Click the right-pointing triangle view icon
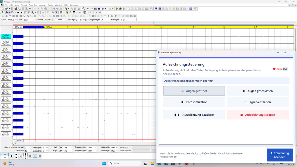This screenshot has width=297, height=167. coord(12,156)
